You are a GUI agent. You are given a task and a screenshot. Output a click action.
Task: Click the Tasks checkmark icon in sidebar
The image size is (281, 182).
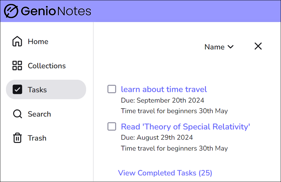(17, 90)
